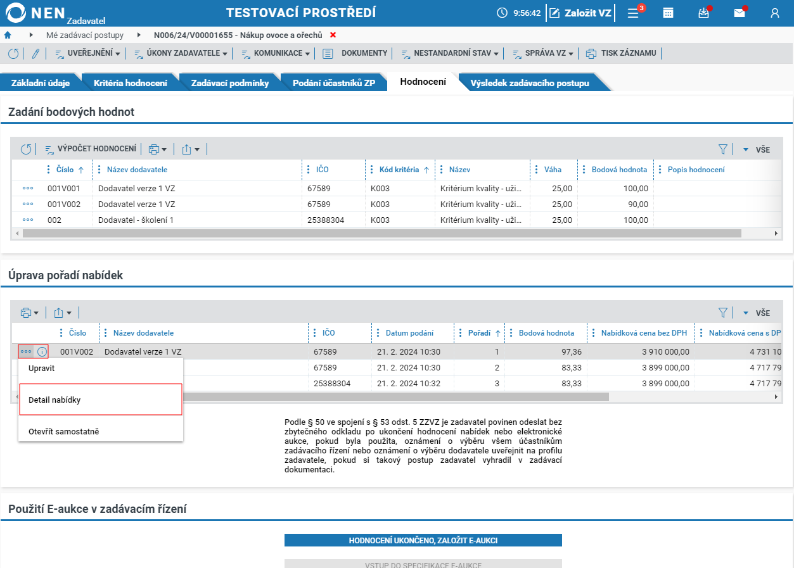Screen dimensions: 794x568
Task: Open the calculator icon in header
Action: coord(668,13)
